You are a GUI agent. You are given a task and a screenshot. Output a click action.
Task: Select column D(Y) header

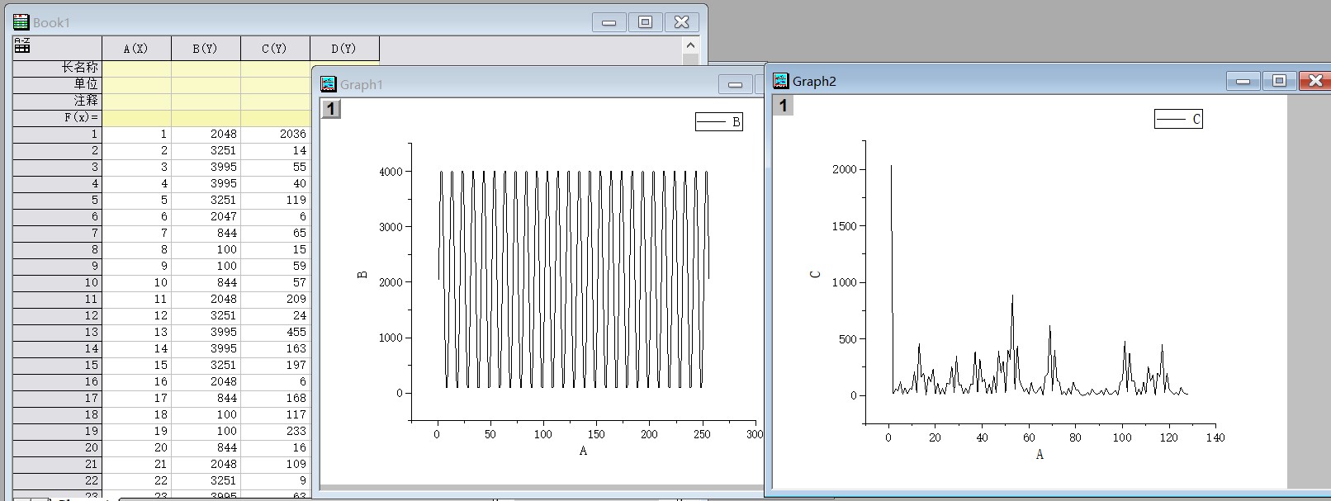(344, 48)
